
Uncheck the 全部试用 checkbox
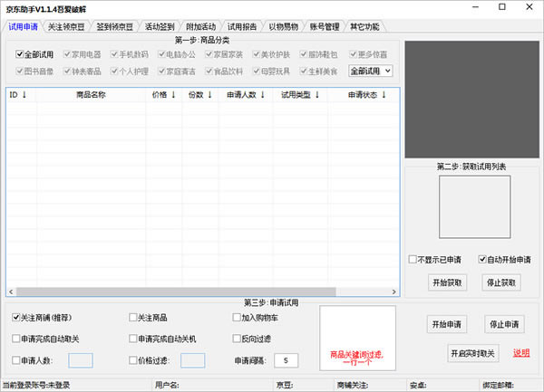pyautogui.click(x=21, y=54)
